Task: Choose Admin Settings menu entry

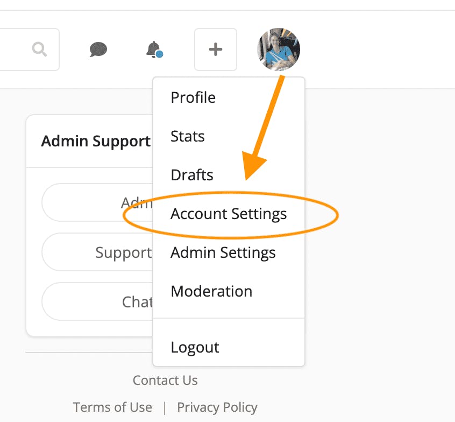Action: 223,252
